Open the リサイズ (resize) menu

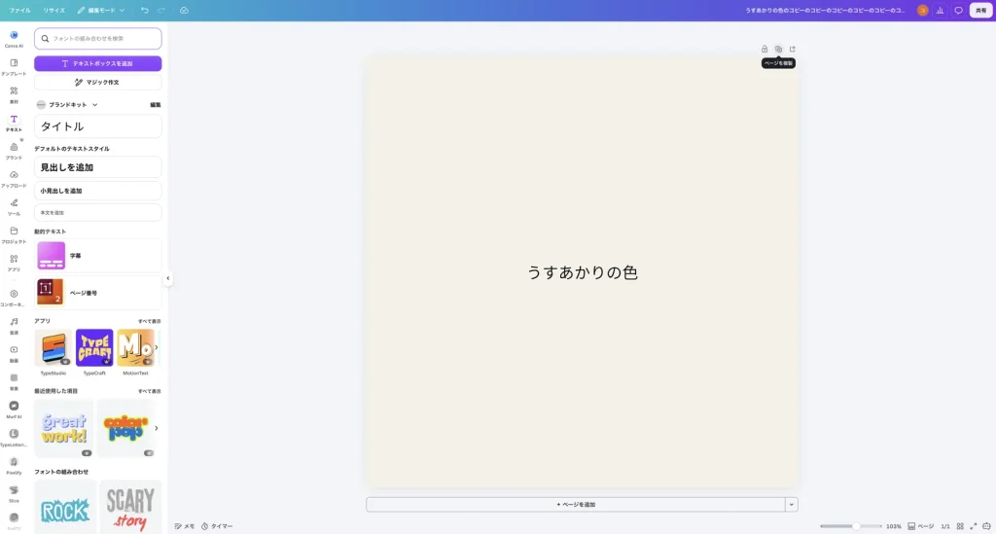[54, 10]
